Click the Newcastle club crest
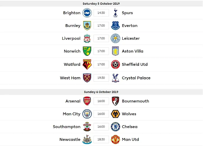This screenshot has width=203, height=146. point(87,139)
